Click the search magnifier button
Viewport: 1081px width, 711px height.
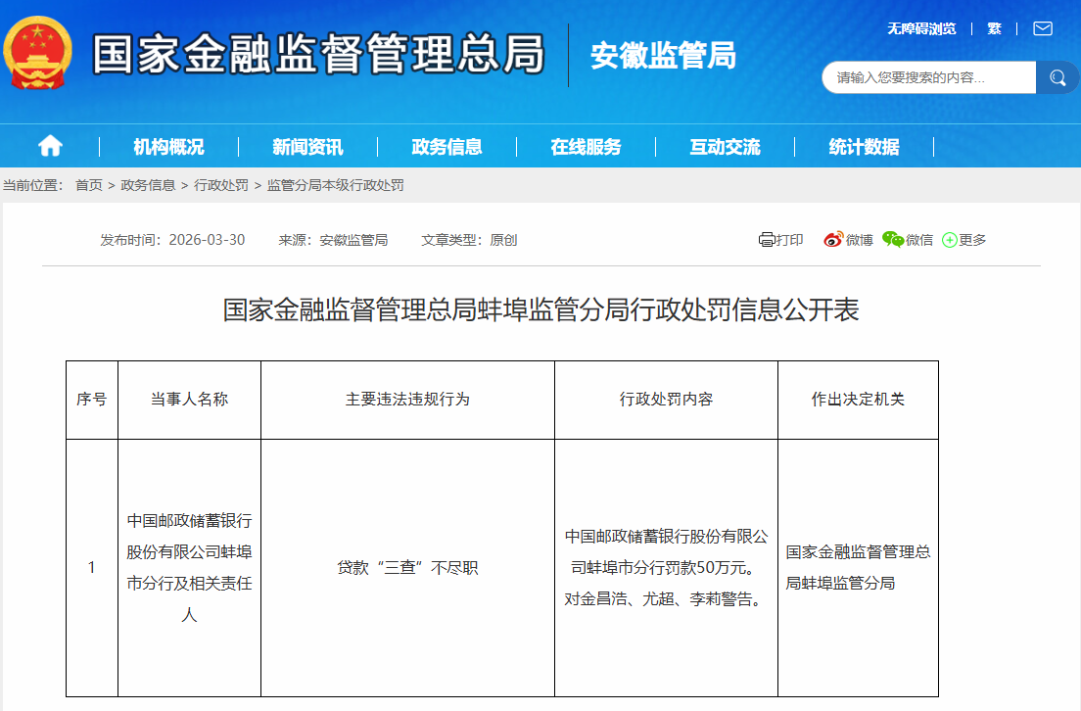coord(1057,77)
